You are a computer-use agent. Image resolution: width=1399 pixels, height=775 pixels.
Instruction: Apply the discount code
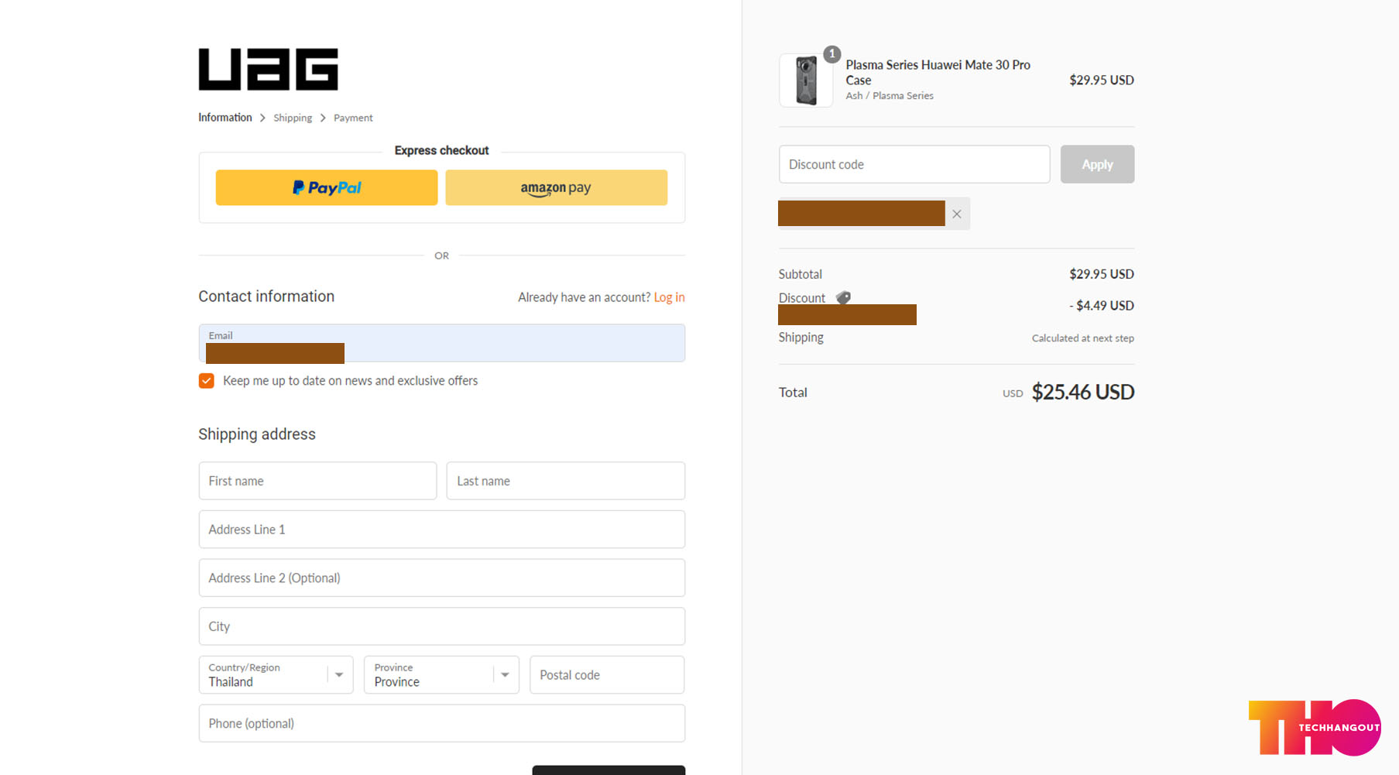coord(1097,164)
